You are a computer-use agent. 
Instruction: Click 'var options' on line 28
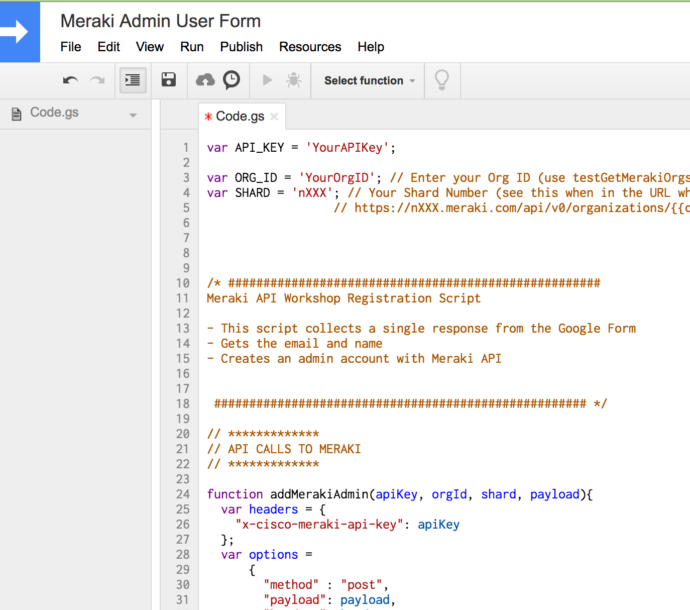[x=260, y=555]
